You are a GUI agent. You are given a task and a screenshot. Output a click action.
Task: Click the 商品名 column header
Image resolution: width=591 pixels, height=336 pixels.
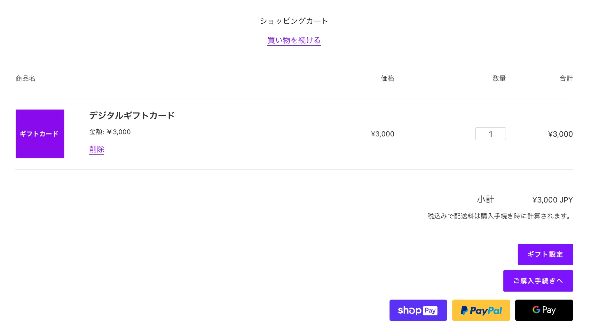[25, 79]
